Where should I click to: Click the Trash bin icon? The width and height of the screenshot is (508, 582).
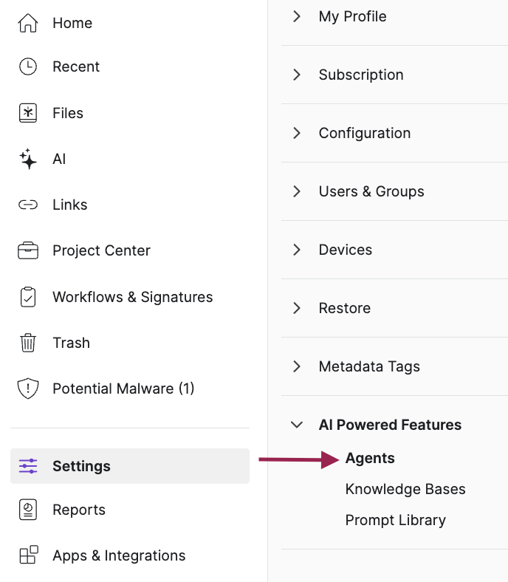click(28, 343)
